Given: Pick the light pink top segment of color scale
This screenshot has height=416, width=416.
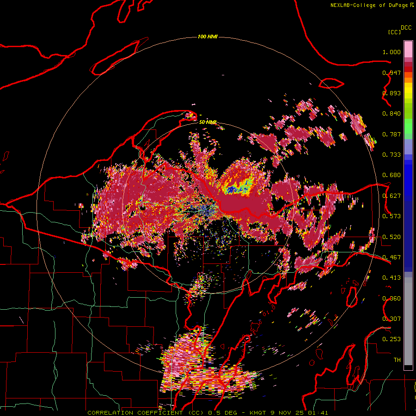Looking at the screenshot, I should click(x=408, y=49).
